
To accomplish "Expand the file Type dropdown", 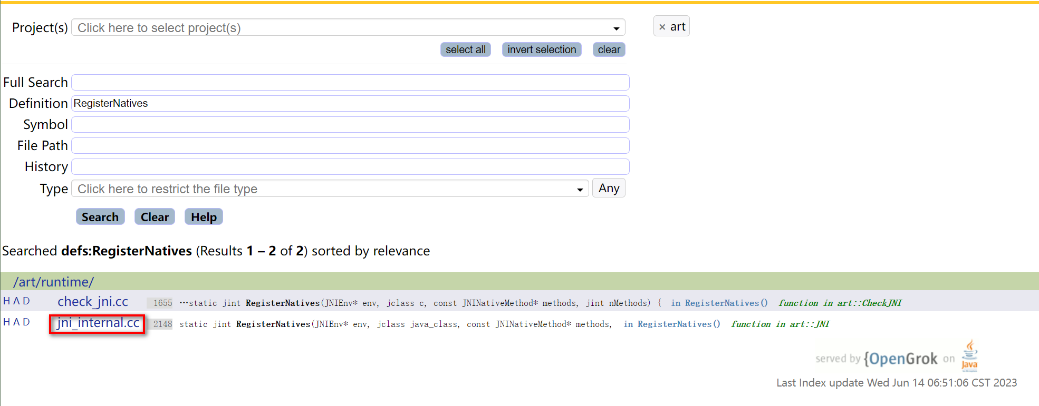I will pos(580,190).
